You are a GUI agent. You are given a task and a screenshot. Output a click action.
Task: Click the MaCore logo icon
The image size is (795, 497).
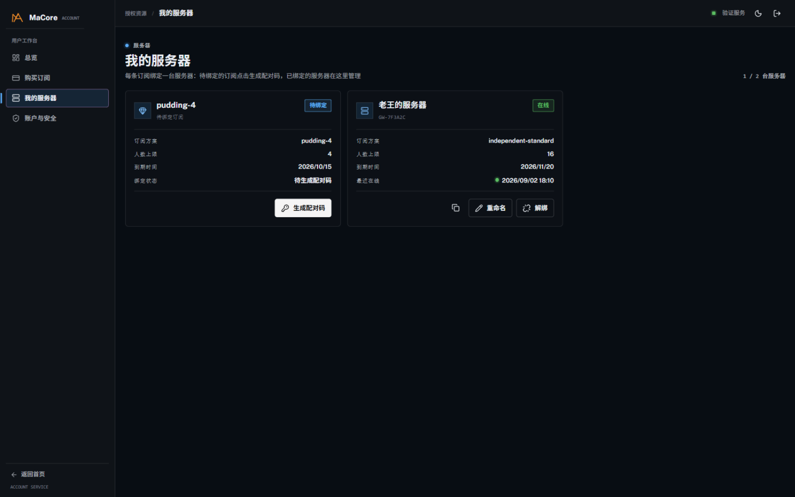pos(17,18)
